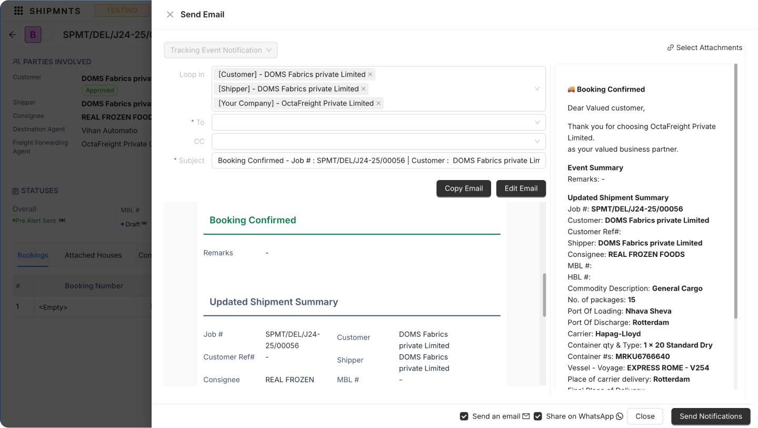Image resolution: width=758 pixels, height=428 pixels.
Task: Expand the Loop in dropdown chevron
Action: pyautogui.click(x=537, y=88)
